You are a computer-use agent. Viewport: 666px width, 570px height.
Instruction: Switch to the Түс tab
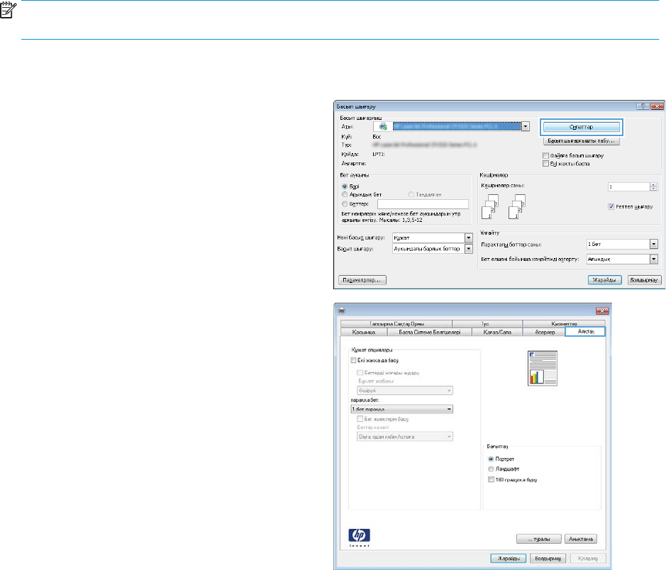(x=487, y=324)
